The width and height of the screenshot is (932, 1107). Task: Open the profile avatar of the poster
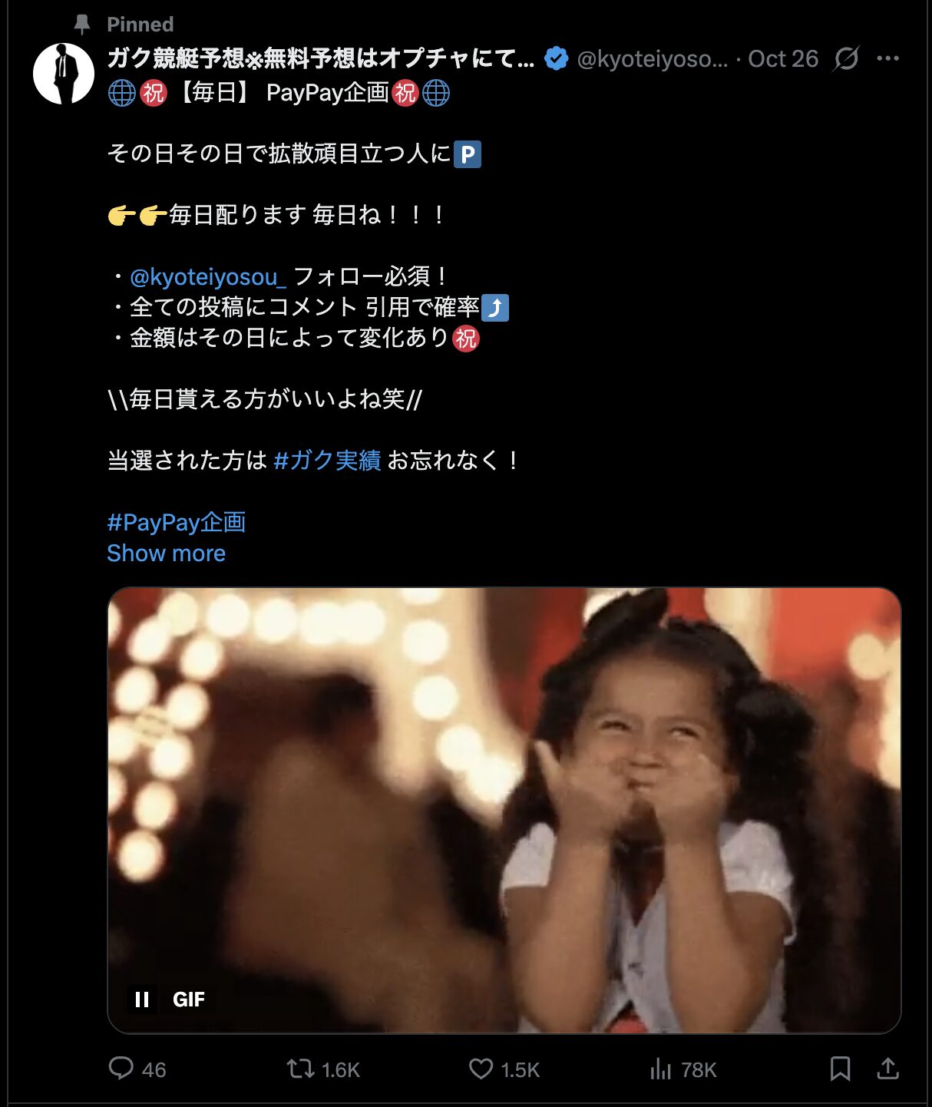coord(64,74)
